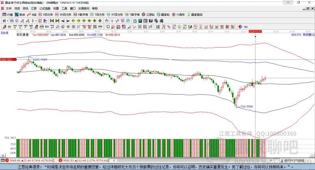Click the n² formula icon
Screen dimensions: 315x170
[52, 27]
